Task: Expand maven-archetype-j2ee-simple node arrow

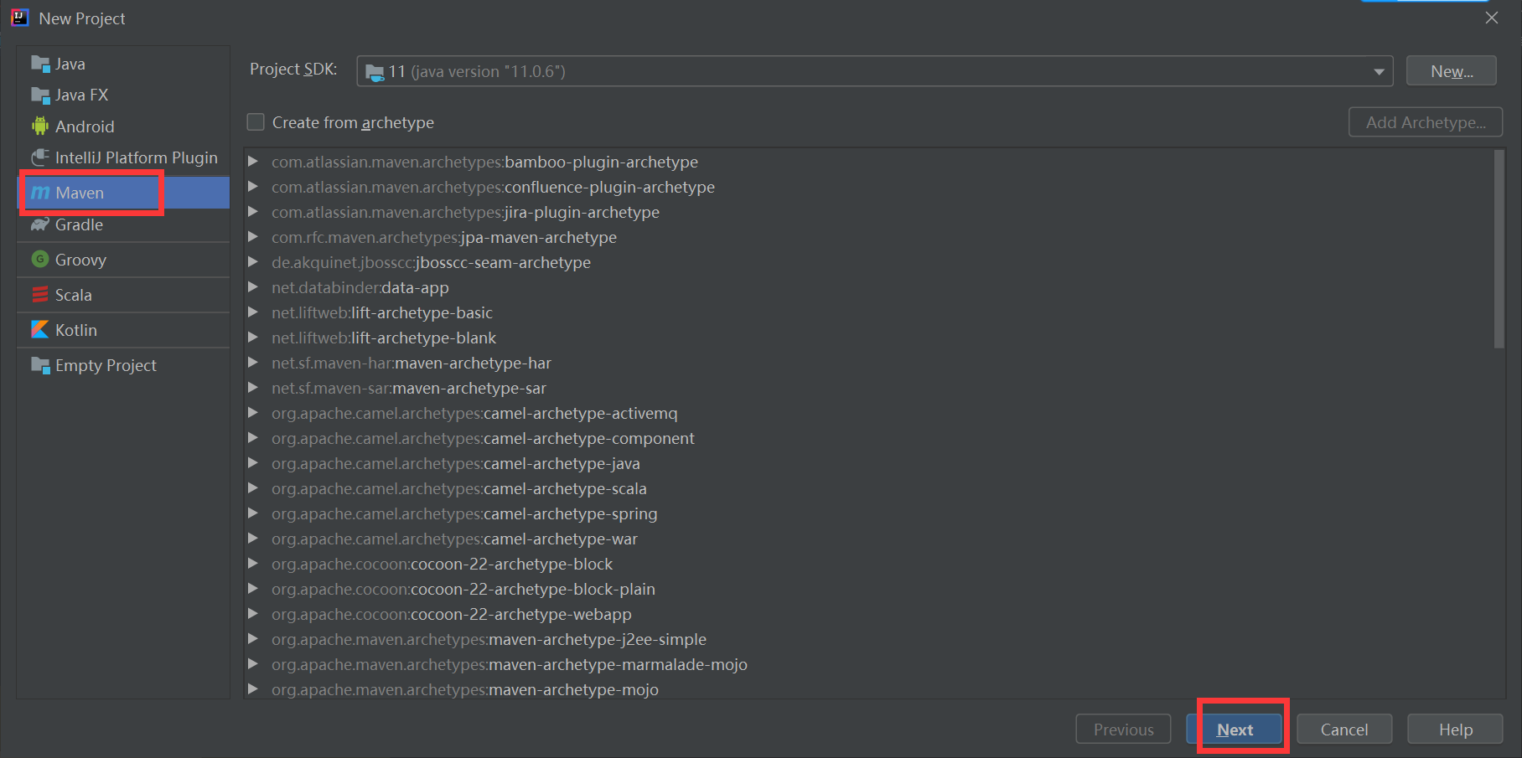Action: coord(252,639)
